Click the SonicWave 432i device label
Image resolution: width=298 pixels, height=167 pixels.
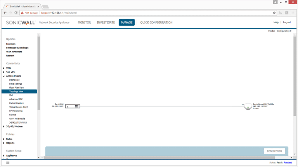tap(263, 106)
